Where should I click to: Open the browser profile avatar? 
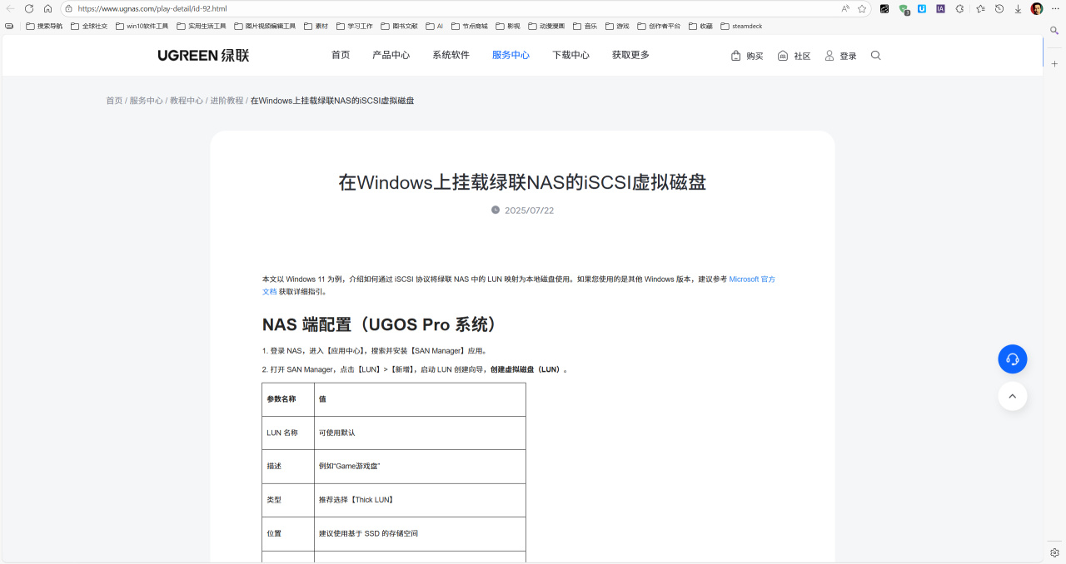[x=1037, y=8]
